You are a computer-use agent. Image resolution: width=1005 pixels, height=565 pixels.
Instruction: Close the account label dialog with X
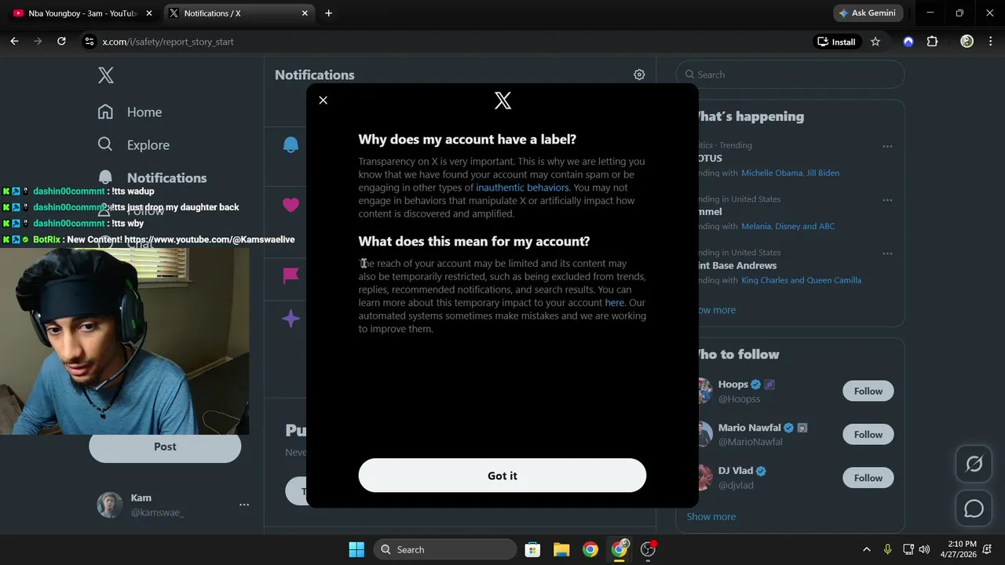tap(323, 100)
